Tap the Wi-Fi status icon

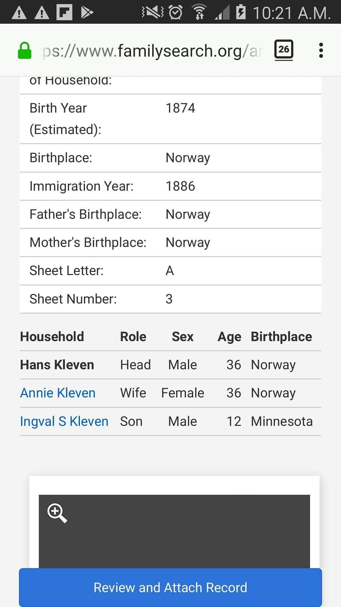click(199, 13)
